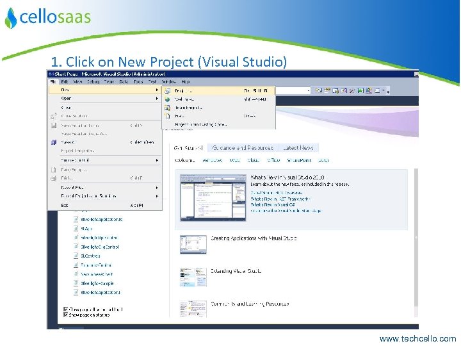This screenshot has width=461, height=346.
Task: Click the icon beside SilverlightApplication10 recent project
Action: click(x=76, y=219)
